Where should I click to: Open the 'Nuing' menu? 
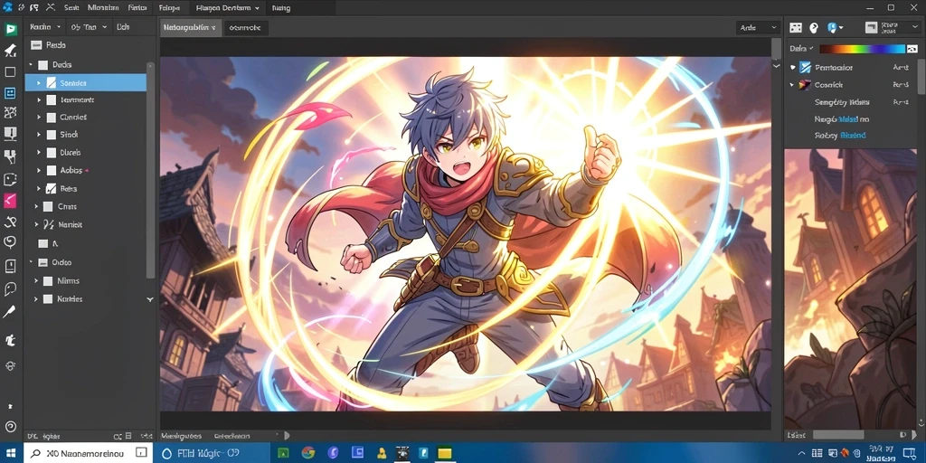(280, 8)
